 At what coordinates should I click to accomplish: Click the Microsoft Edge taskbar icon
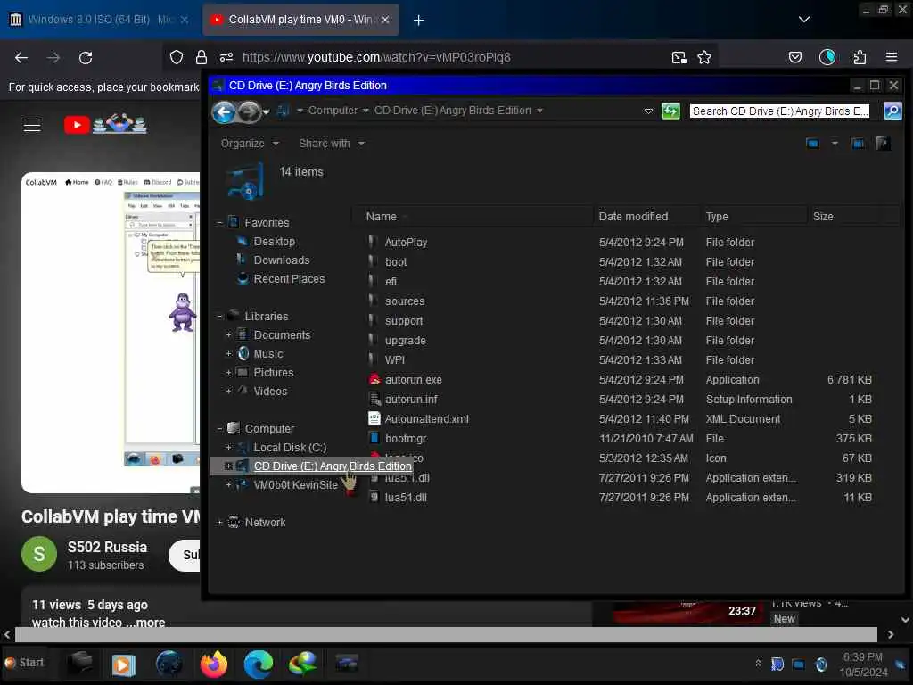click(x=258, y=664)
